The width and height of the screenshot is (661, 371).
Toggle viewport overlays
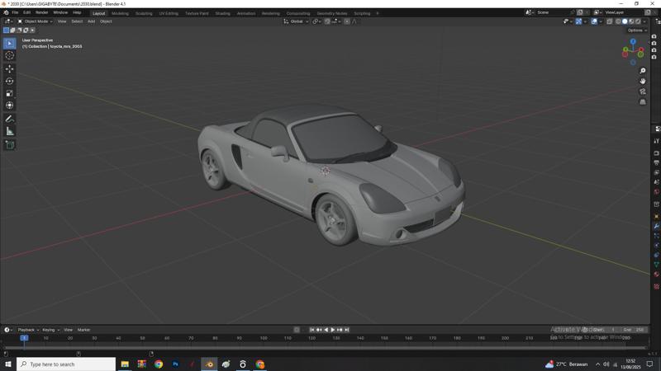[594, 21]
